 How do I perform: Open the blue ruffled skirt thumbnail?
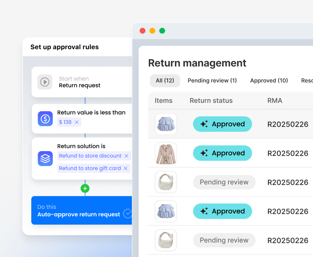click(166, 124)
